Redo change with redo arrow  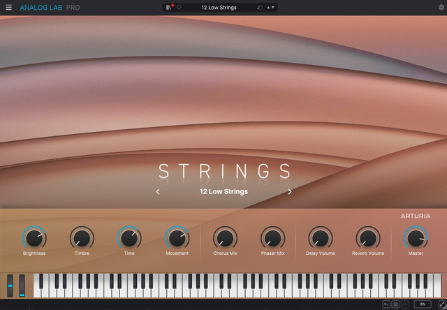[404, 304]
